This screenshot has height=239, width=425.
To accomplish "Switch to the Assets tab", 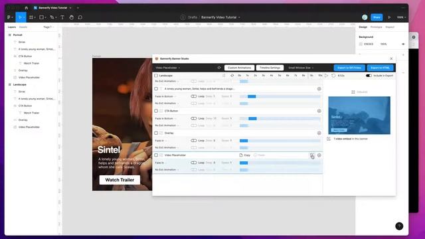I will click(23, 27).
